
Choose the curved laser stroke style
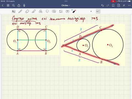pos(98,11)
